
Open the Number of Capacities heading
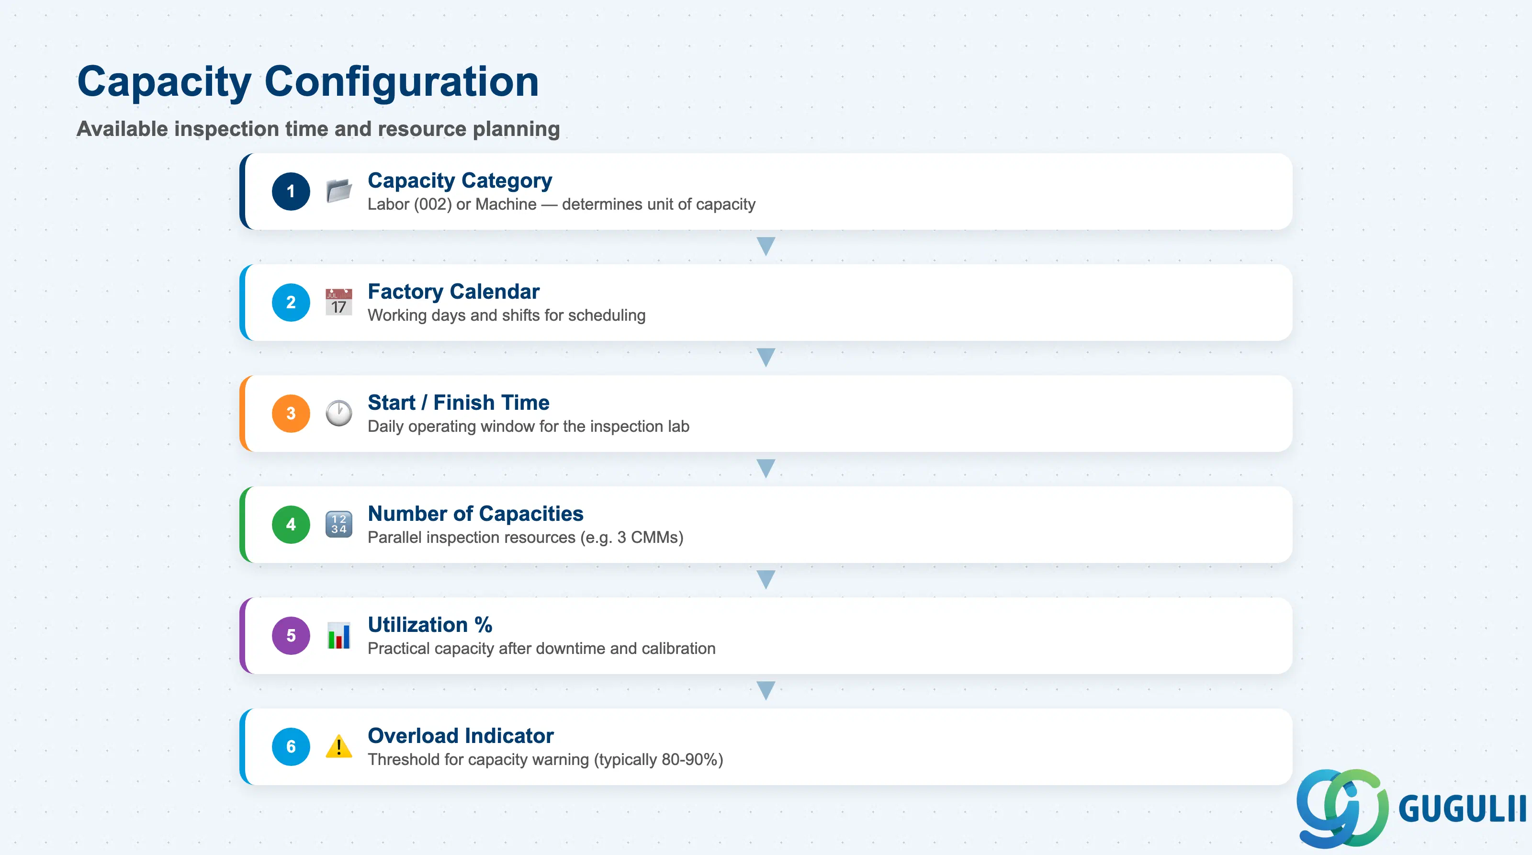coord(475,513)
